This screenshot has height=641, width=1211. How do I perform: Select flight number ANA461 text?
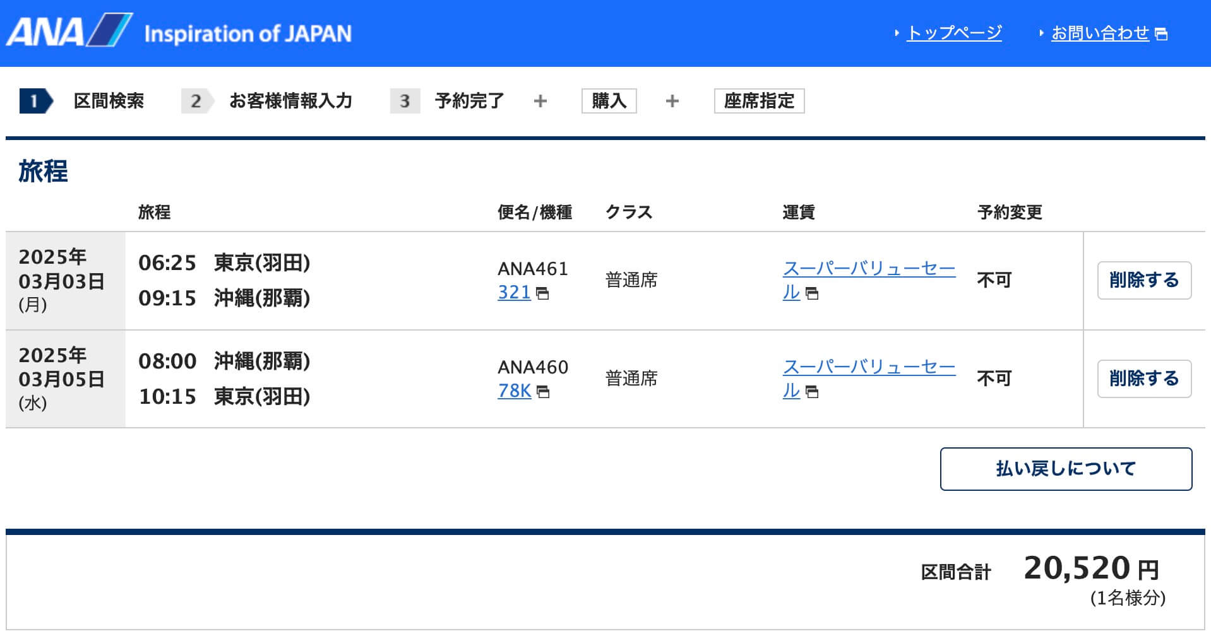(533, 269)
